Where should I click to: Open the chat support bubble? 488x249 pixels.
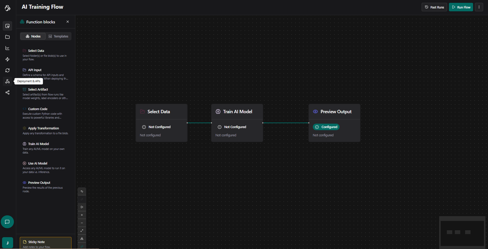[7, 222]
